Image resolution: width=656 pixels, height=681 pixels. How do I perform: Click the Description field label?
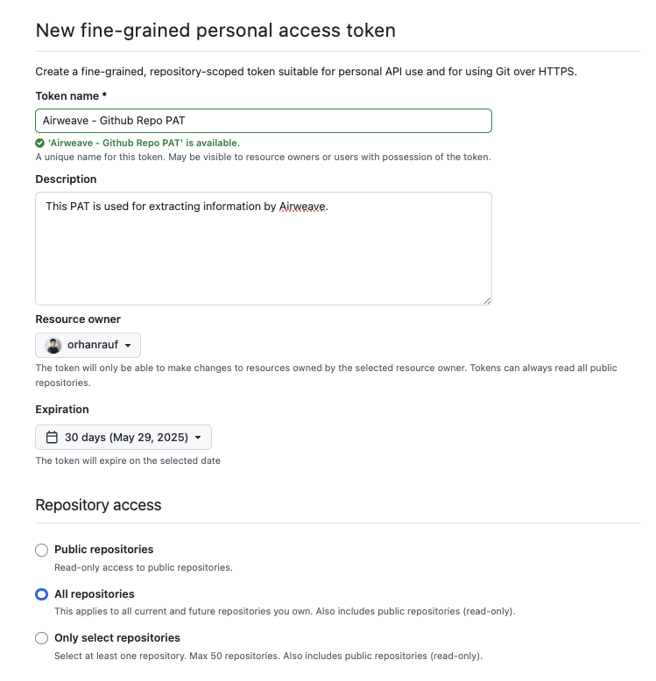66,179
